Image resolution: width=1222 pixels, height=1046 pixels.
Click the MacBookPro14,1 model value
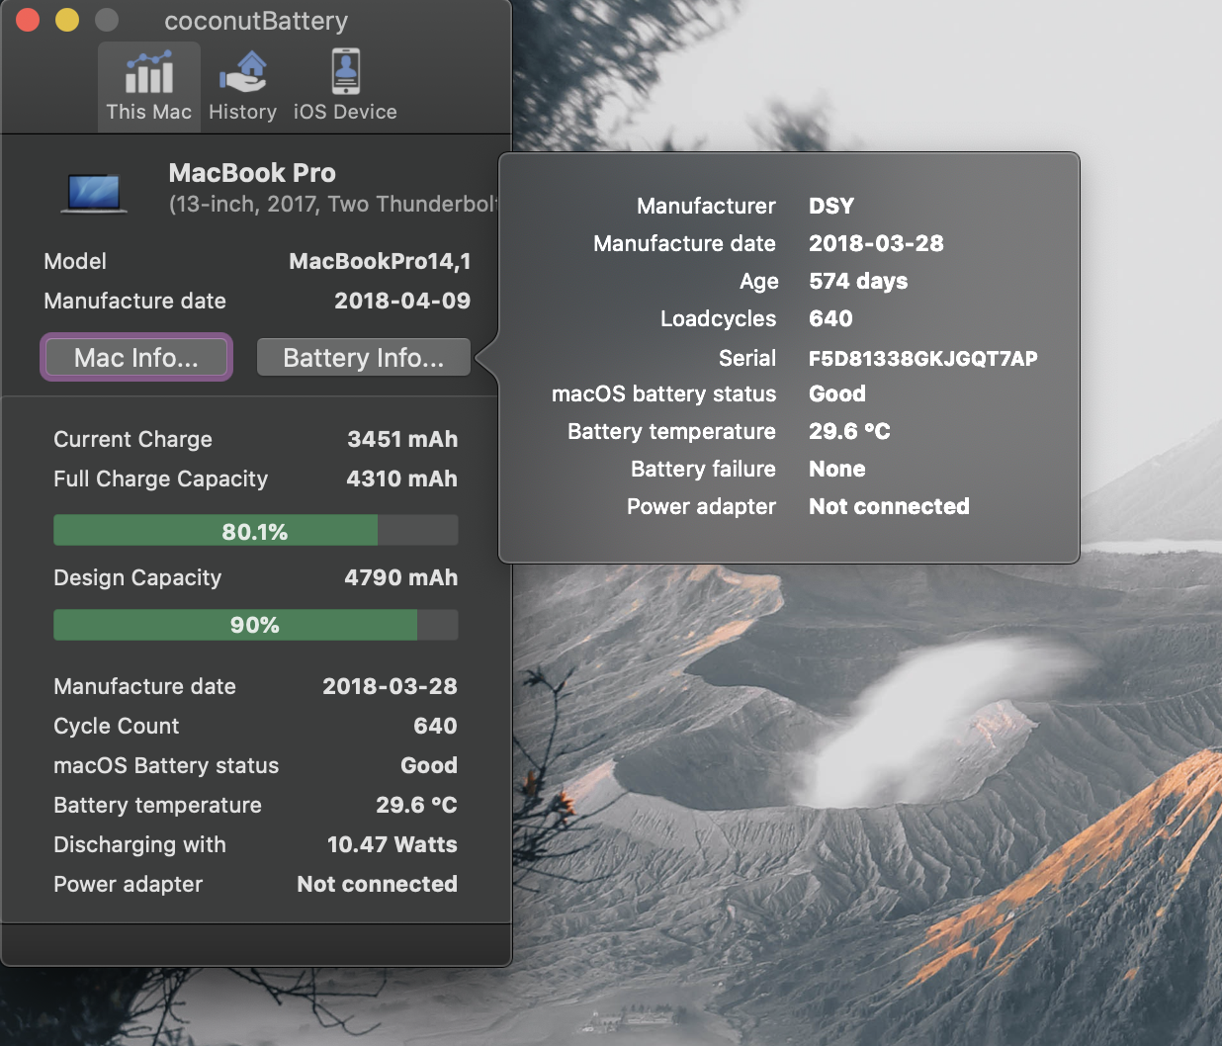(x=380, y=261)
